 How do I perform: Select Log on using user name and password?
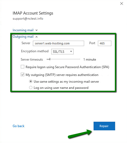(31, 88)
